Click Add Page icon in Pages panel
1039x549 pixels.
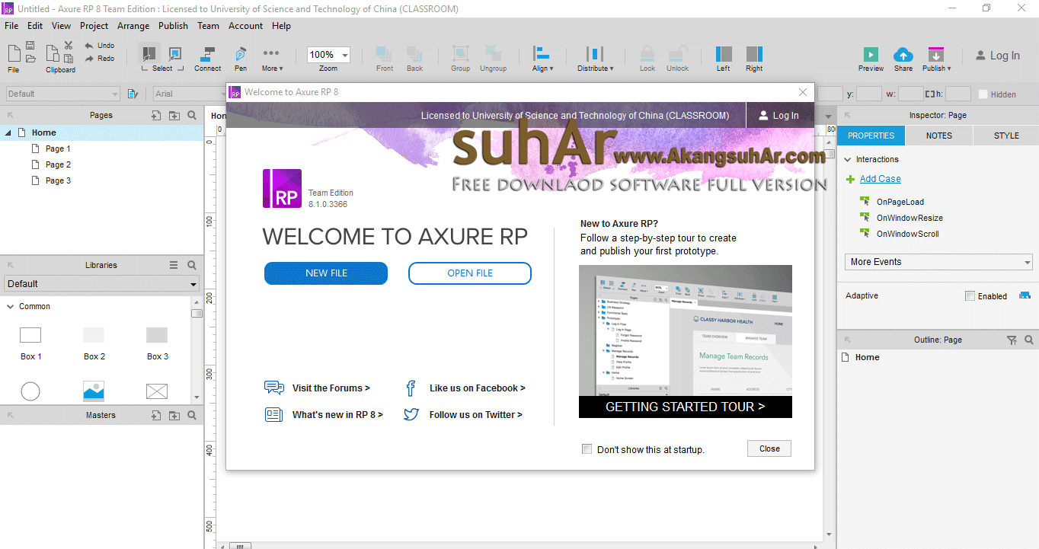(156, 115)
